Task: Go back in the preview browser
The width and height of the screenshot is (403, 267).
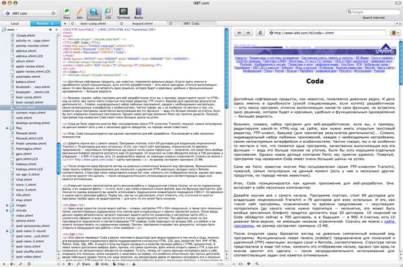Action: tap(239, 33)
